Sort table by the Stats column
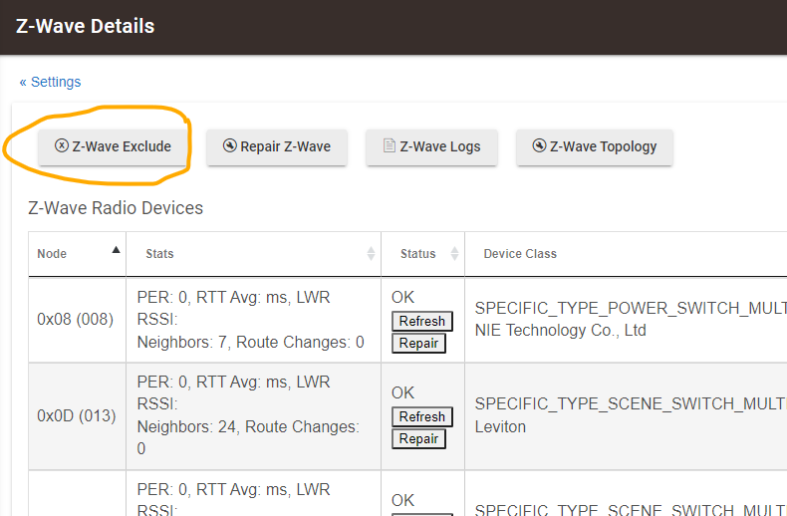Screen dimensions: 787x516 (x=371, y=254)
